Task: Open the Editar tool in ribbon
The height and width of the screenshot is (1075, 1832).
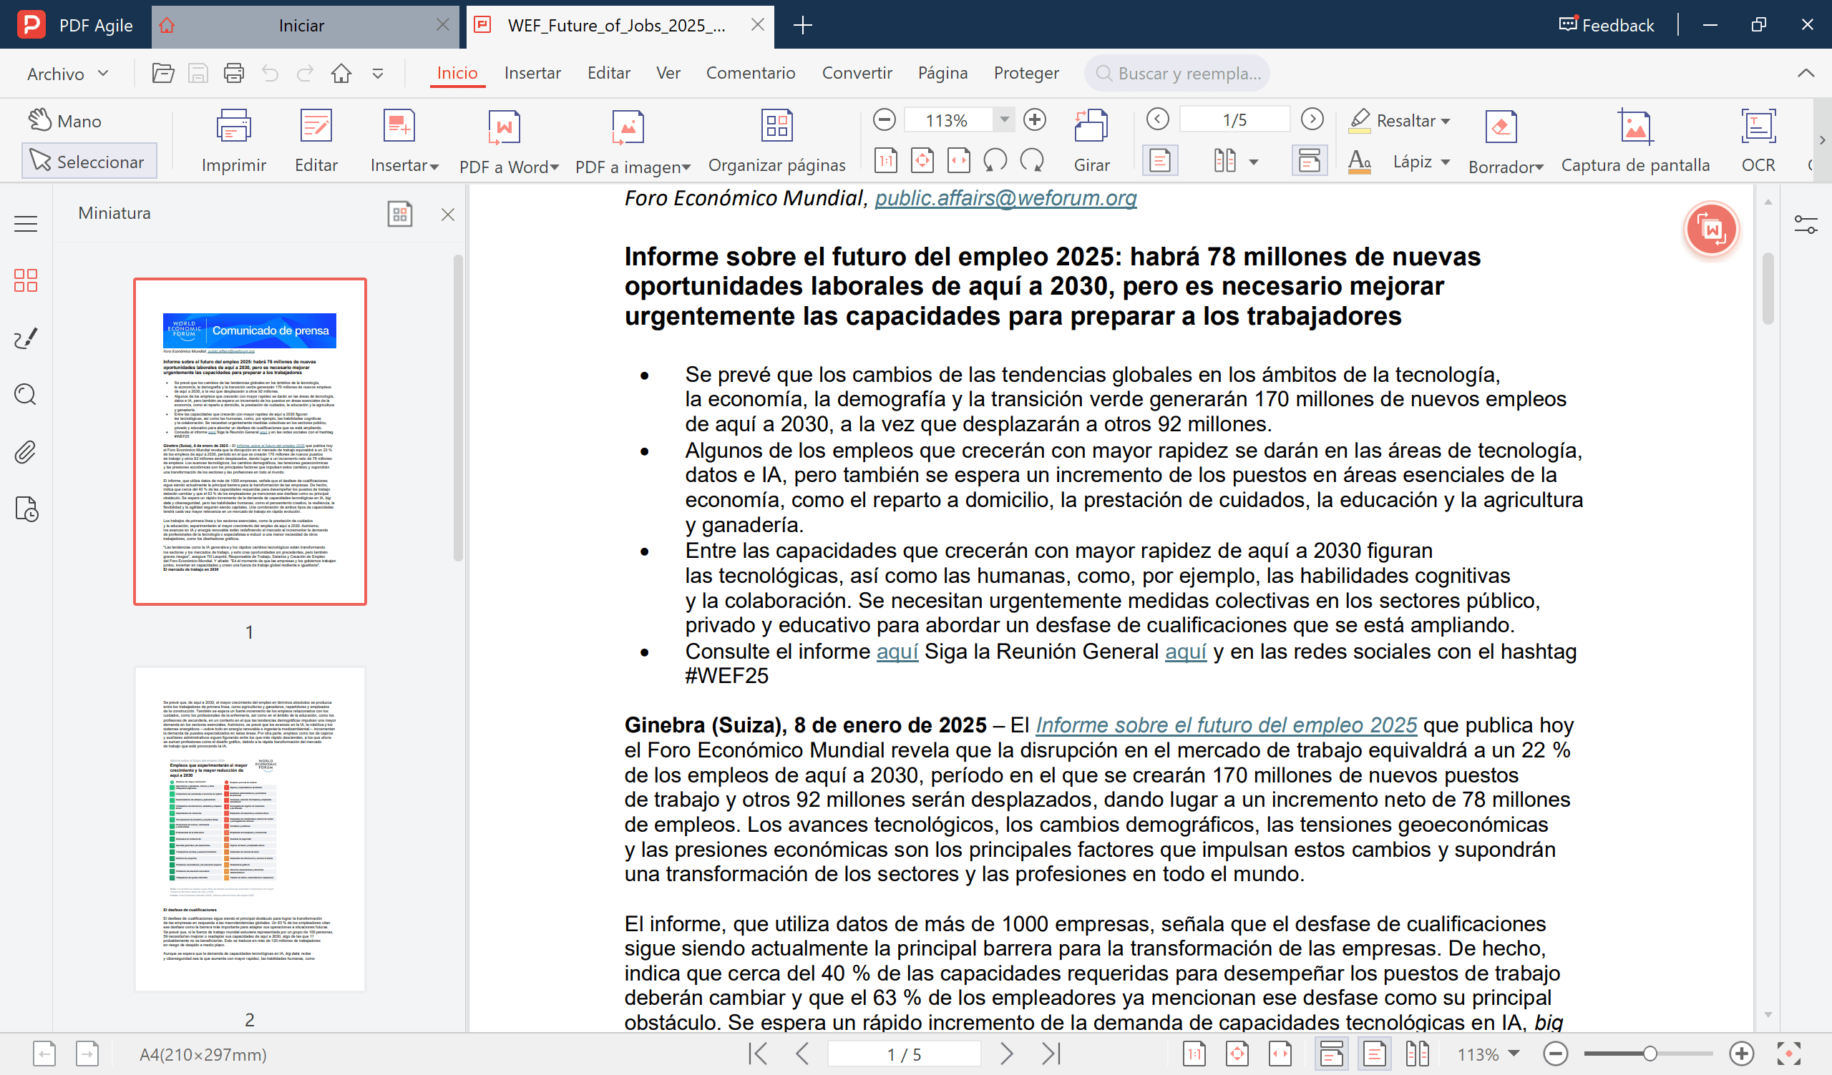Action: 316,142
